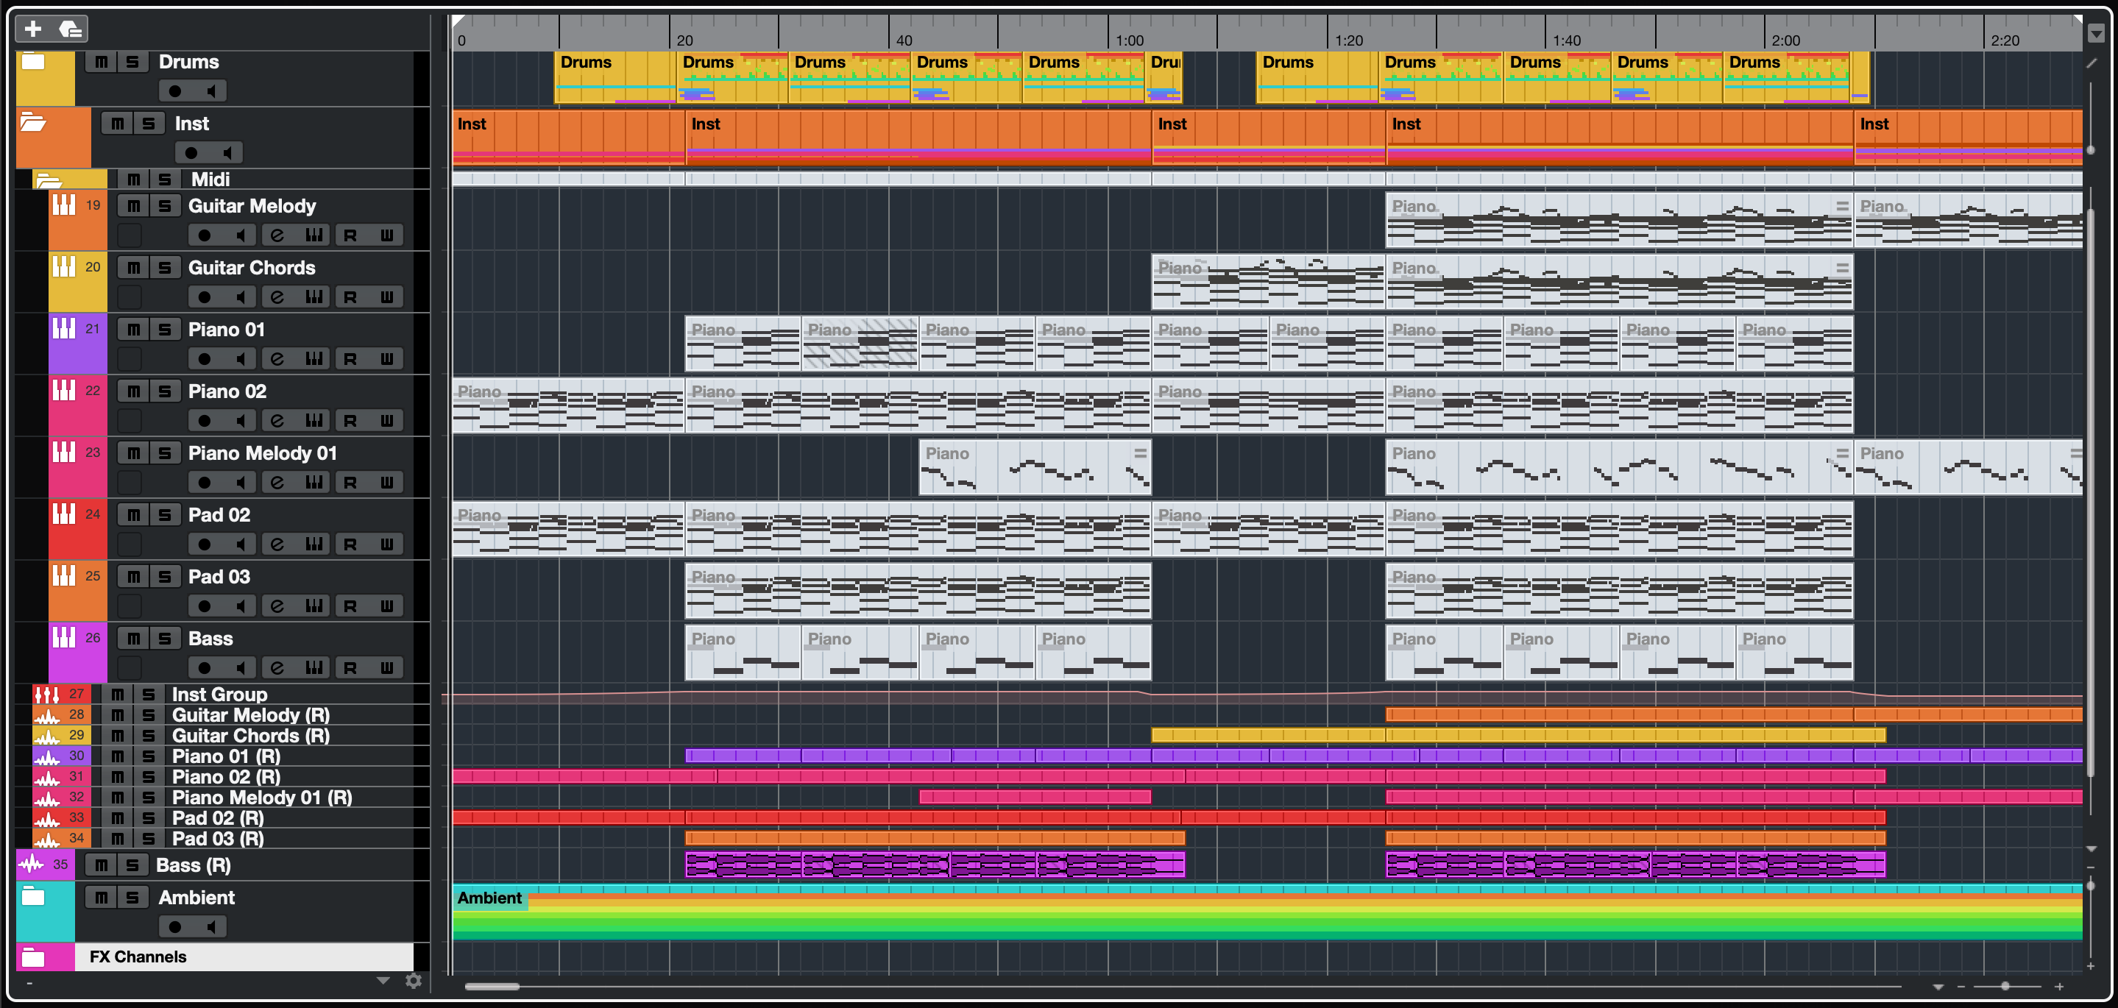Viewport: 2118px width, 1008px height.
Task: Adjust the horizontal zoom slider
Action: tap(2005, 986)
